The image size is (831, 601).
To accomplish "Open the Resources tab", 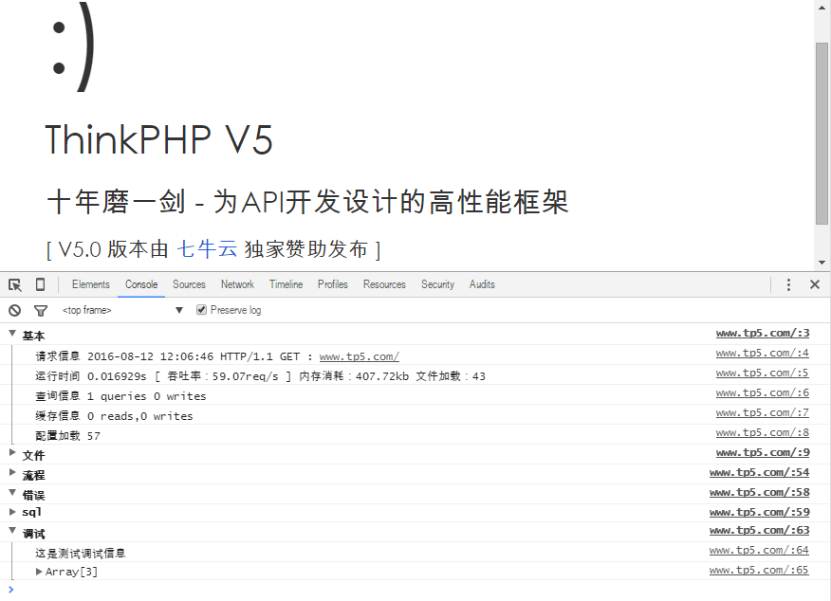I will click(x=384, y=284).
